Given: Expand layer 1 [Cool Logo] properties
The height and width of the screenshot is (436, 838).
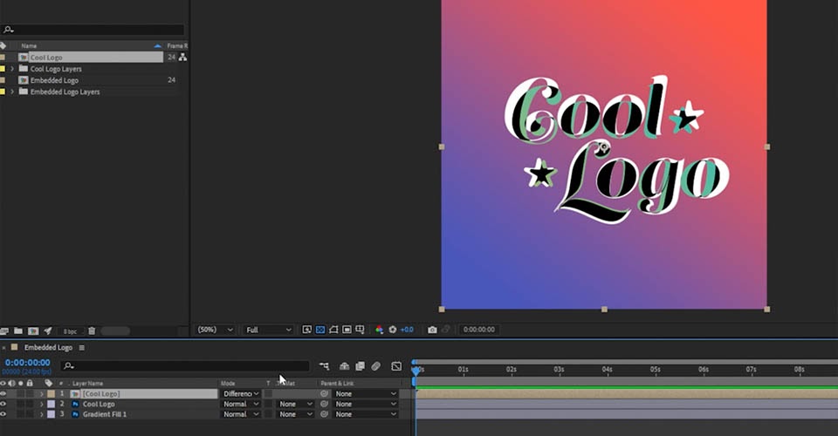Looking at the screenshot, I should point(42,394).
